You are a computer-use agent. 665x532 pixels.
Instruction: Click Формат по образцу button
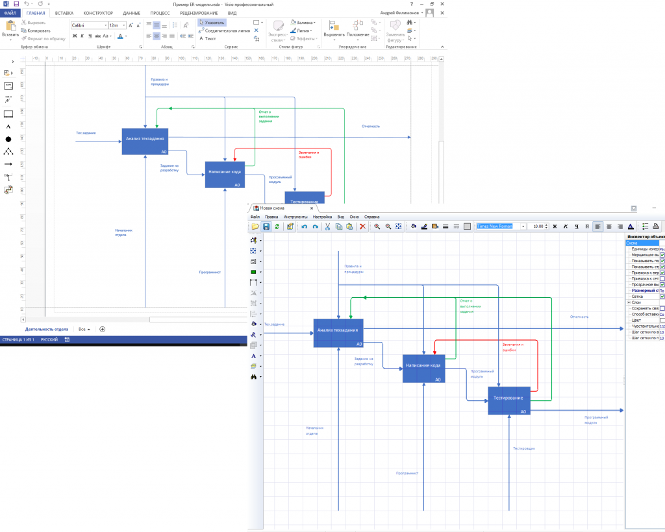[x=44, y=38]
